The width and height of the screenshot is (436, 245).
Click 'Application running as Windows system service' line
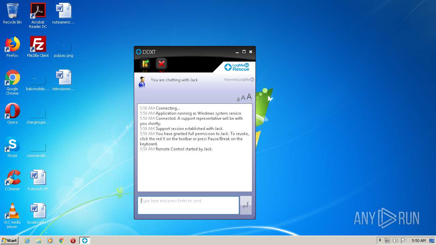point(198,113)
